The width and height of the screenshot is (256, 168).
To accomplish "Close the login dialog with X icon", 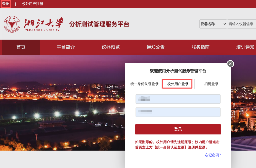I will (x=230, y=64).
